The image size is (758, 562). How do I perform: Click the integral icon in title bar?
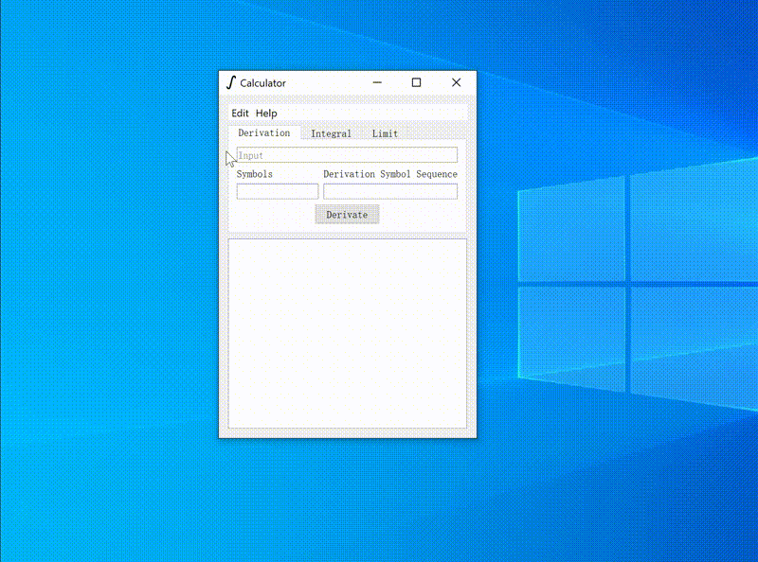231,82
